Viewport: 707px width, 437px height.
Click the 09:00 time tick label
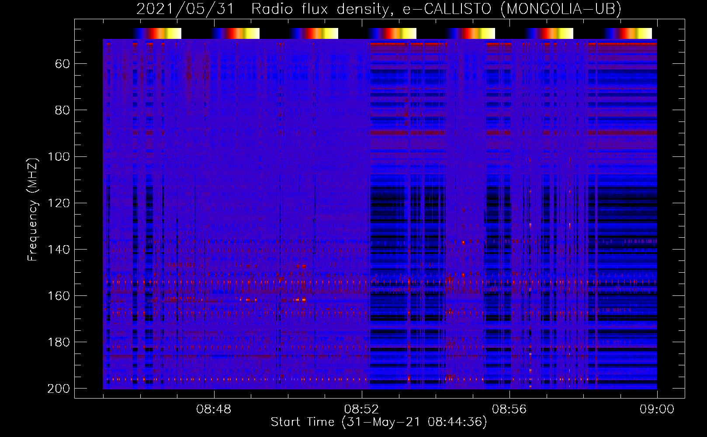point(657,409)
